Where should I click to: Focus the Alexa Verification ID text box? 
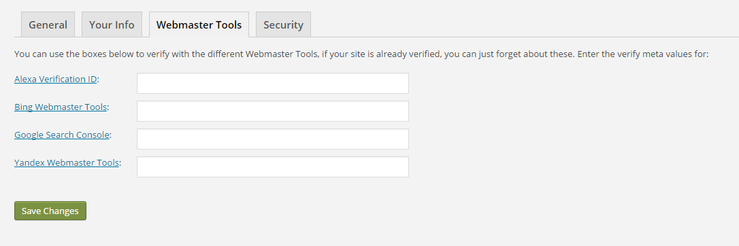tap(273, 84)
